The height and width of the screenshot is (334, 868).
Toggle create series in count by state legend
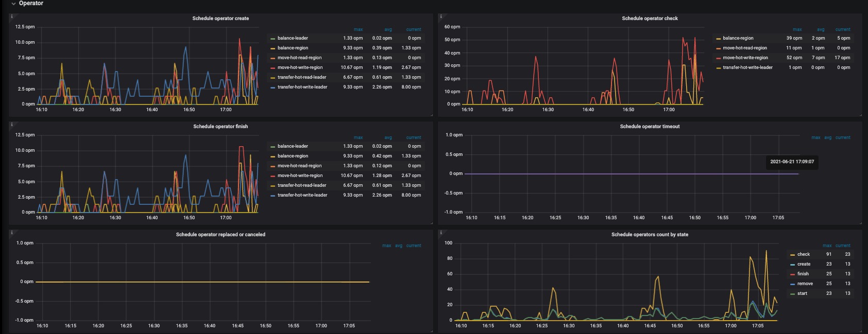(804, 264)
